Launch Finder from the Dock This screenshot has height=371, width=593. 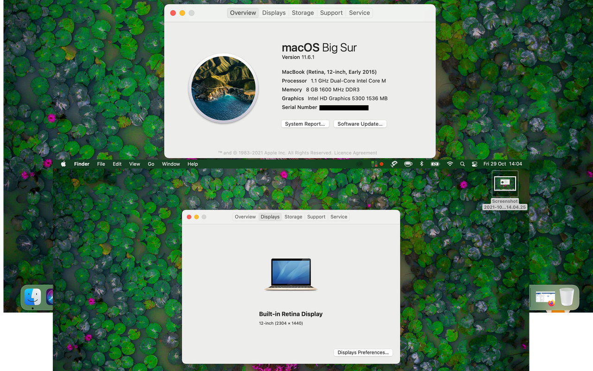(32, 297)
